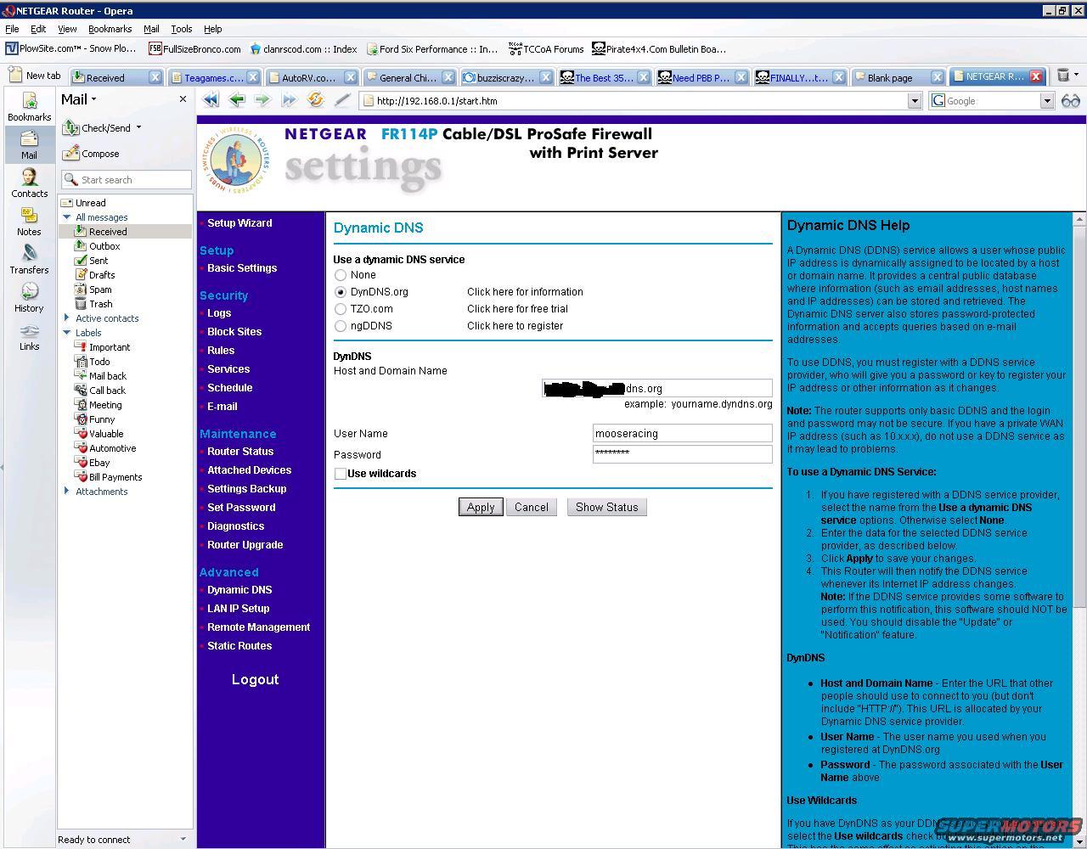This screenshot has width=1087, height=849.
Task: Select the TZO.com radio button
Action: point(341,309)
